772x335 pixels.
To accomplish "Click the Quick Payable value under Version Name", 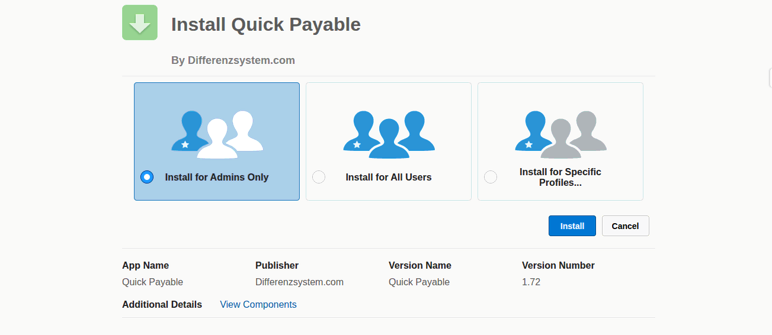I will pyautogui.click(x=419, y=282).
